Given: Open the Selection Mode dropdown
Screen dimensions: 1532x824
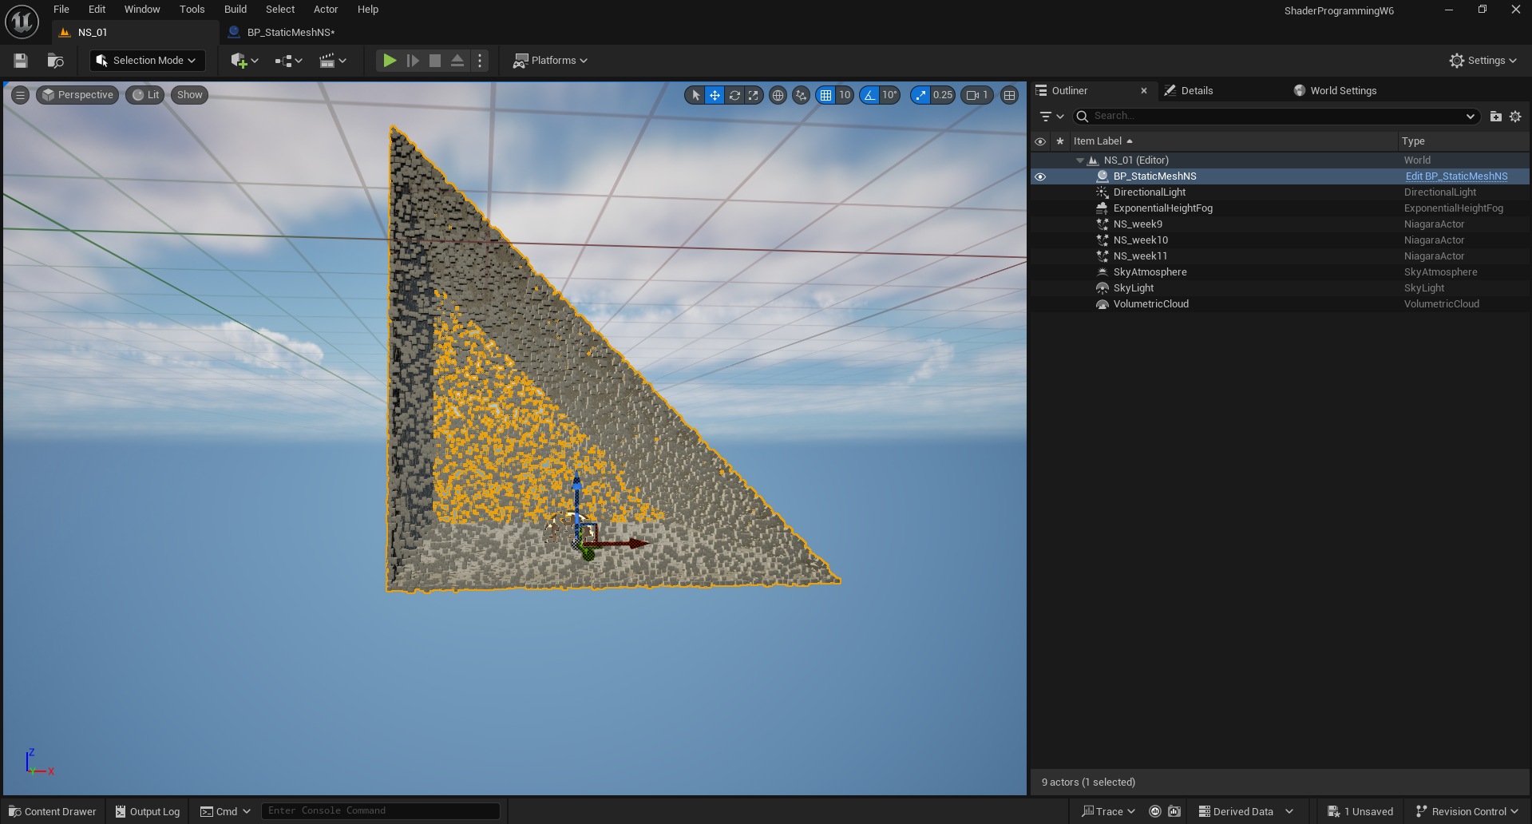Looking at the screenshot, I should coord(147,61).
